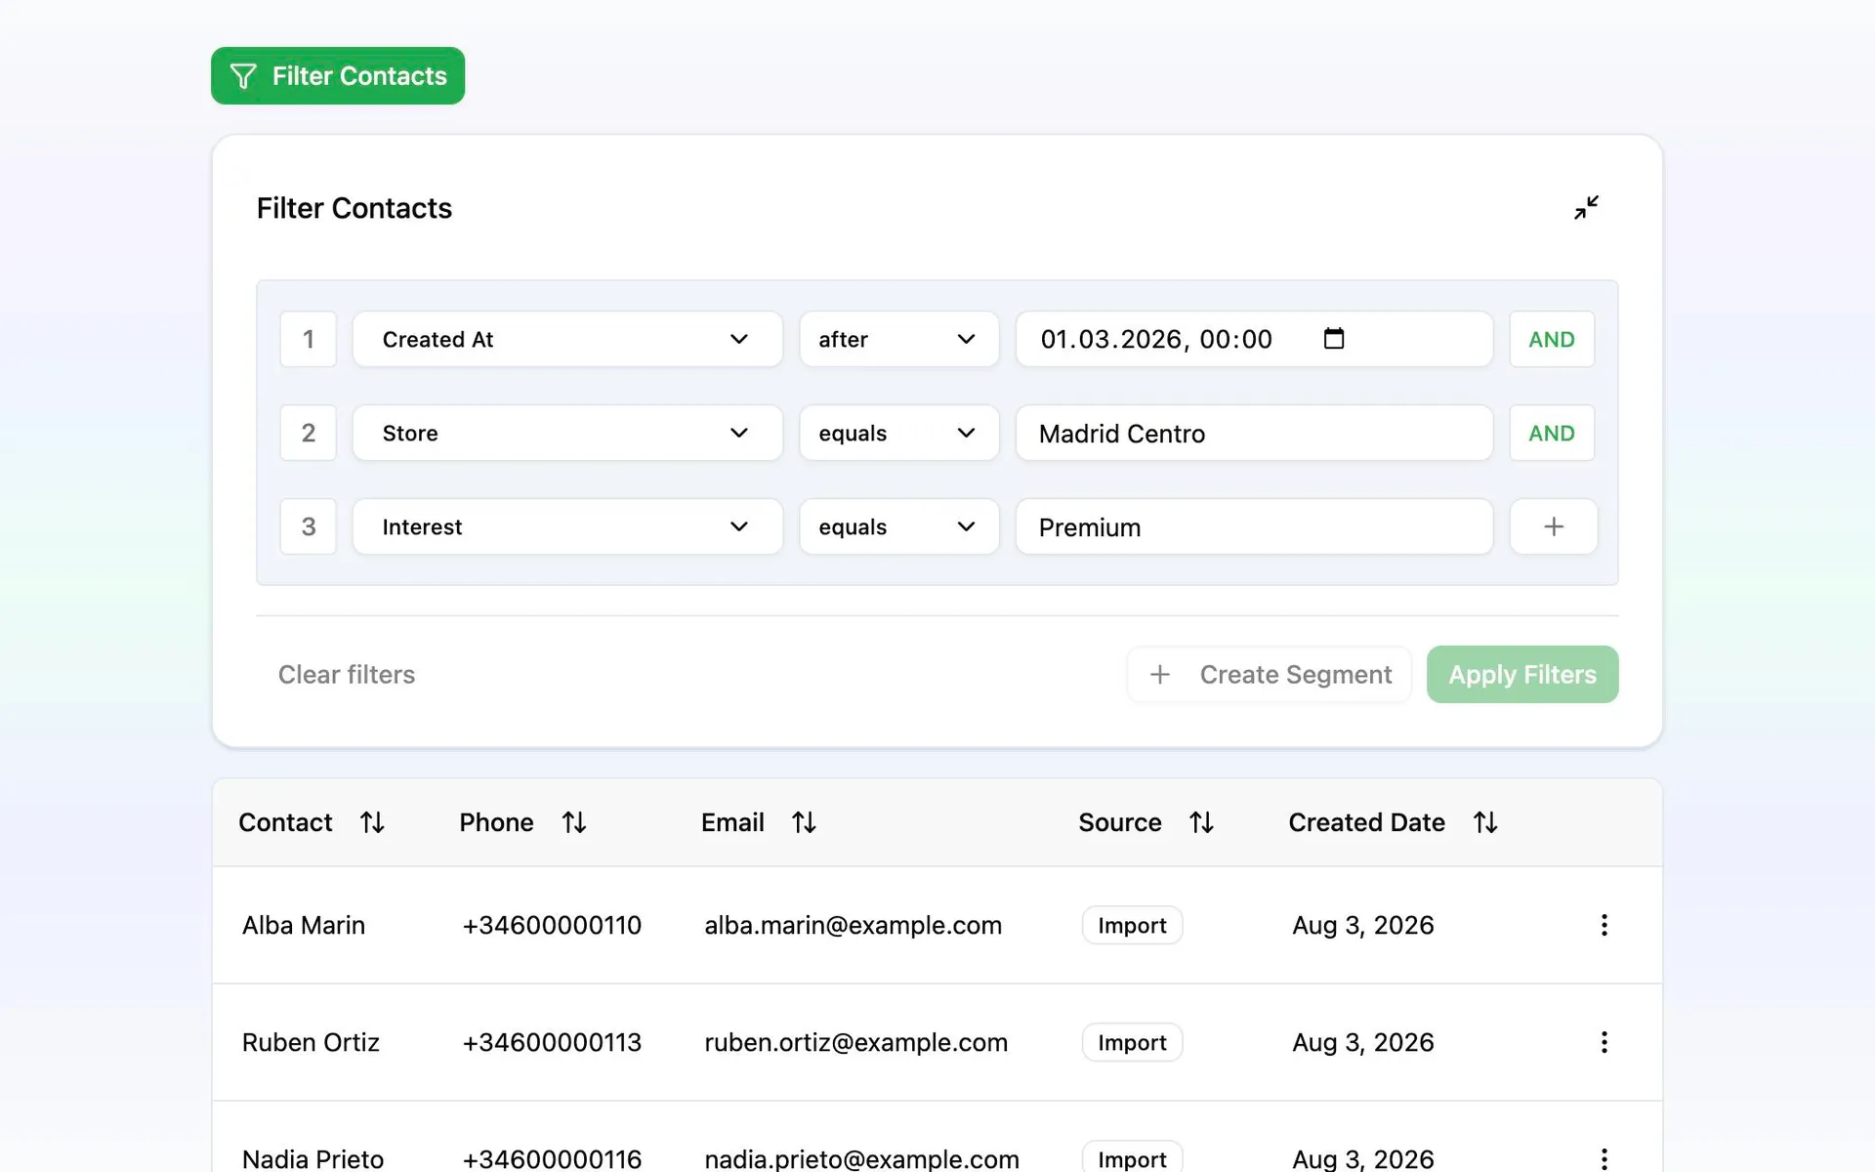
Task: Toggle AND operator after Store filter
Action: (1552, 433)
